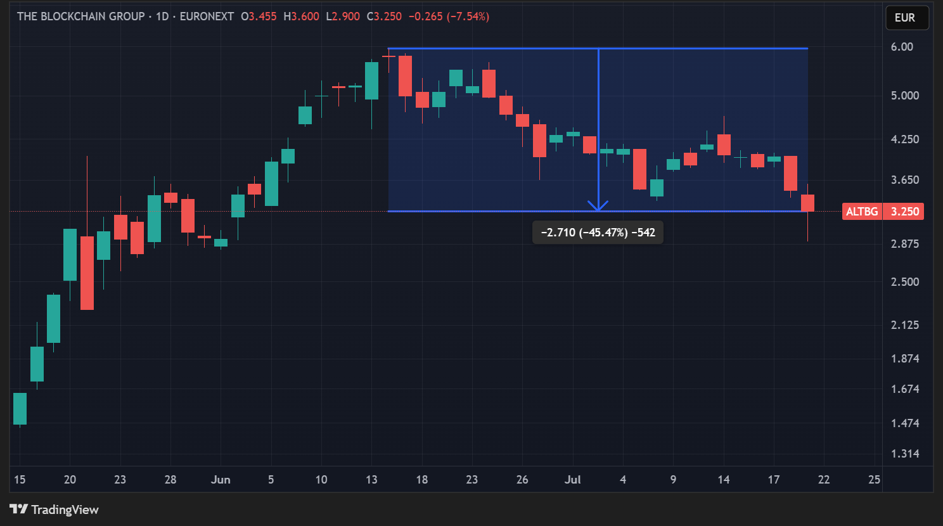Select the −2.710 (−45.47%) measurement tooltip
The width and height of the screenshot is (943, 526).
[x=598, y=233]
